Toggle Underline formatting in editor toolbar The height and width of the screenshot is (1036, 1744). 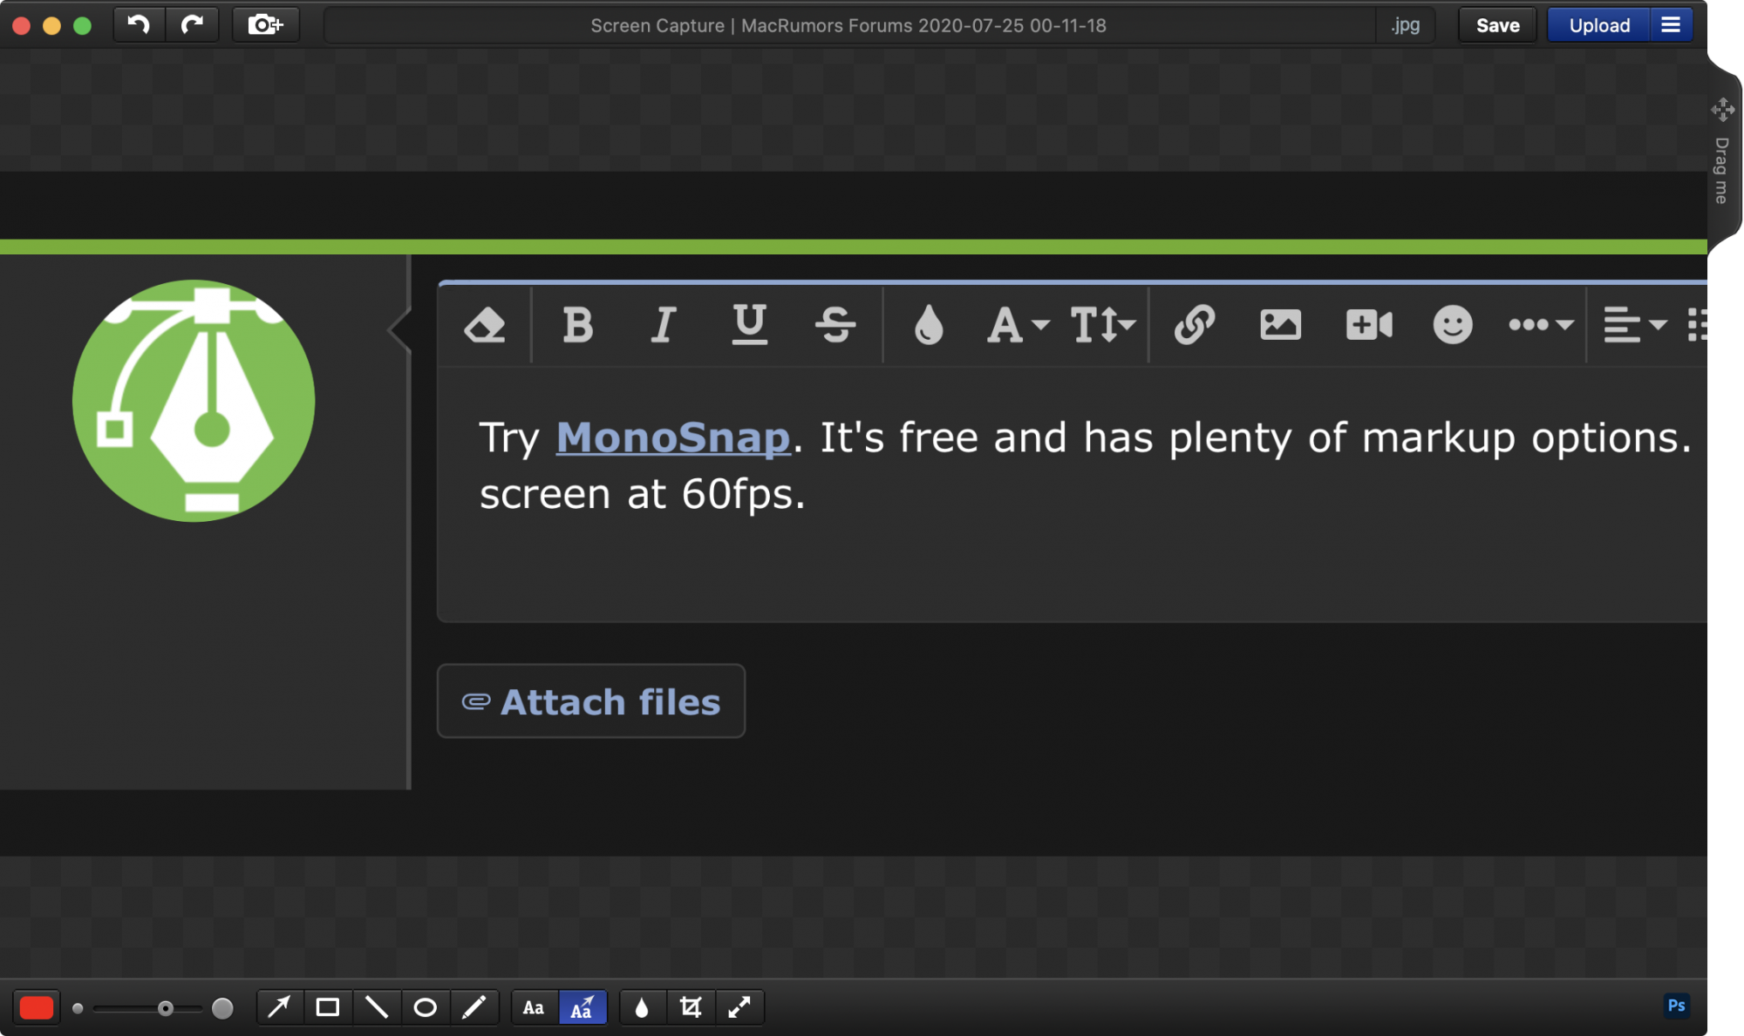pyautogui.click(x=749, y=325)
